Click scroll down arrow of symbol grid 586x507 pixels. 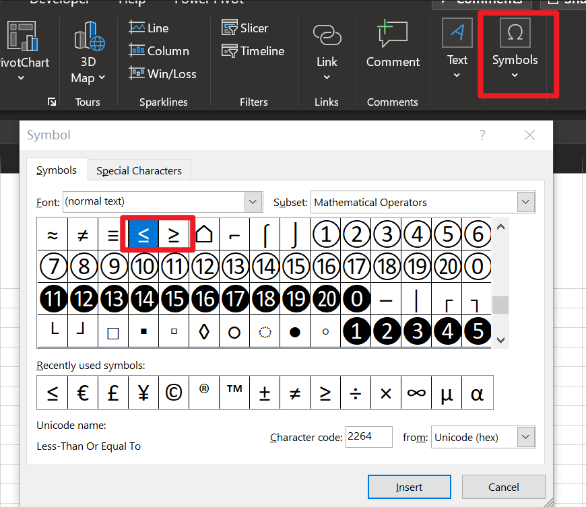500,340
